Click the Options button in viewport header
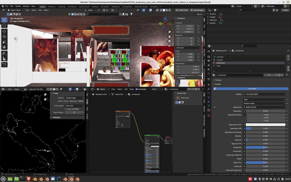The image size is (291, 182). (x=200, y=14)
